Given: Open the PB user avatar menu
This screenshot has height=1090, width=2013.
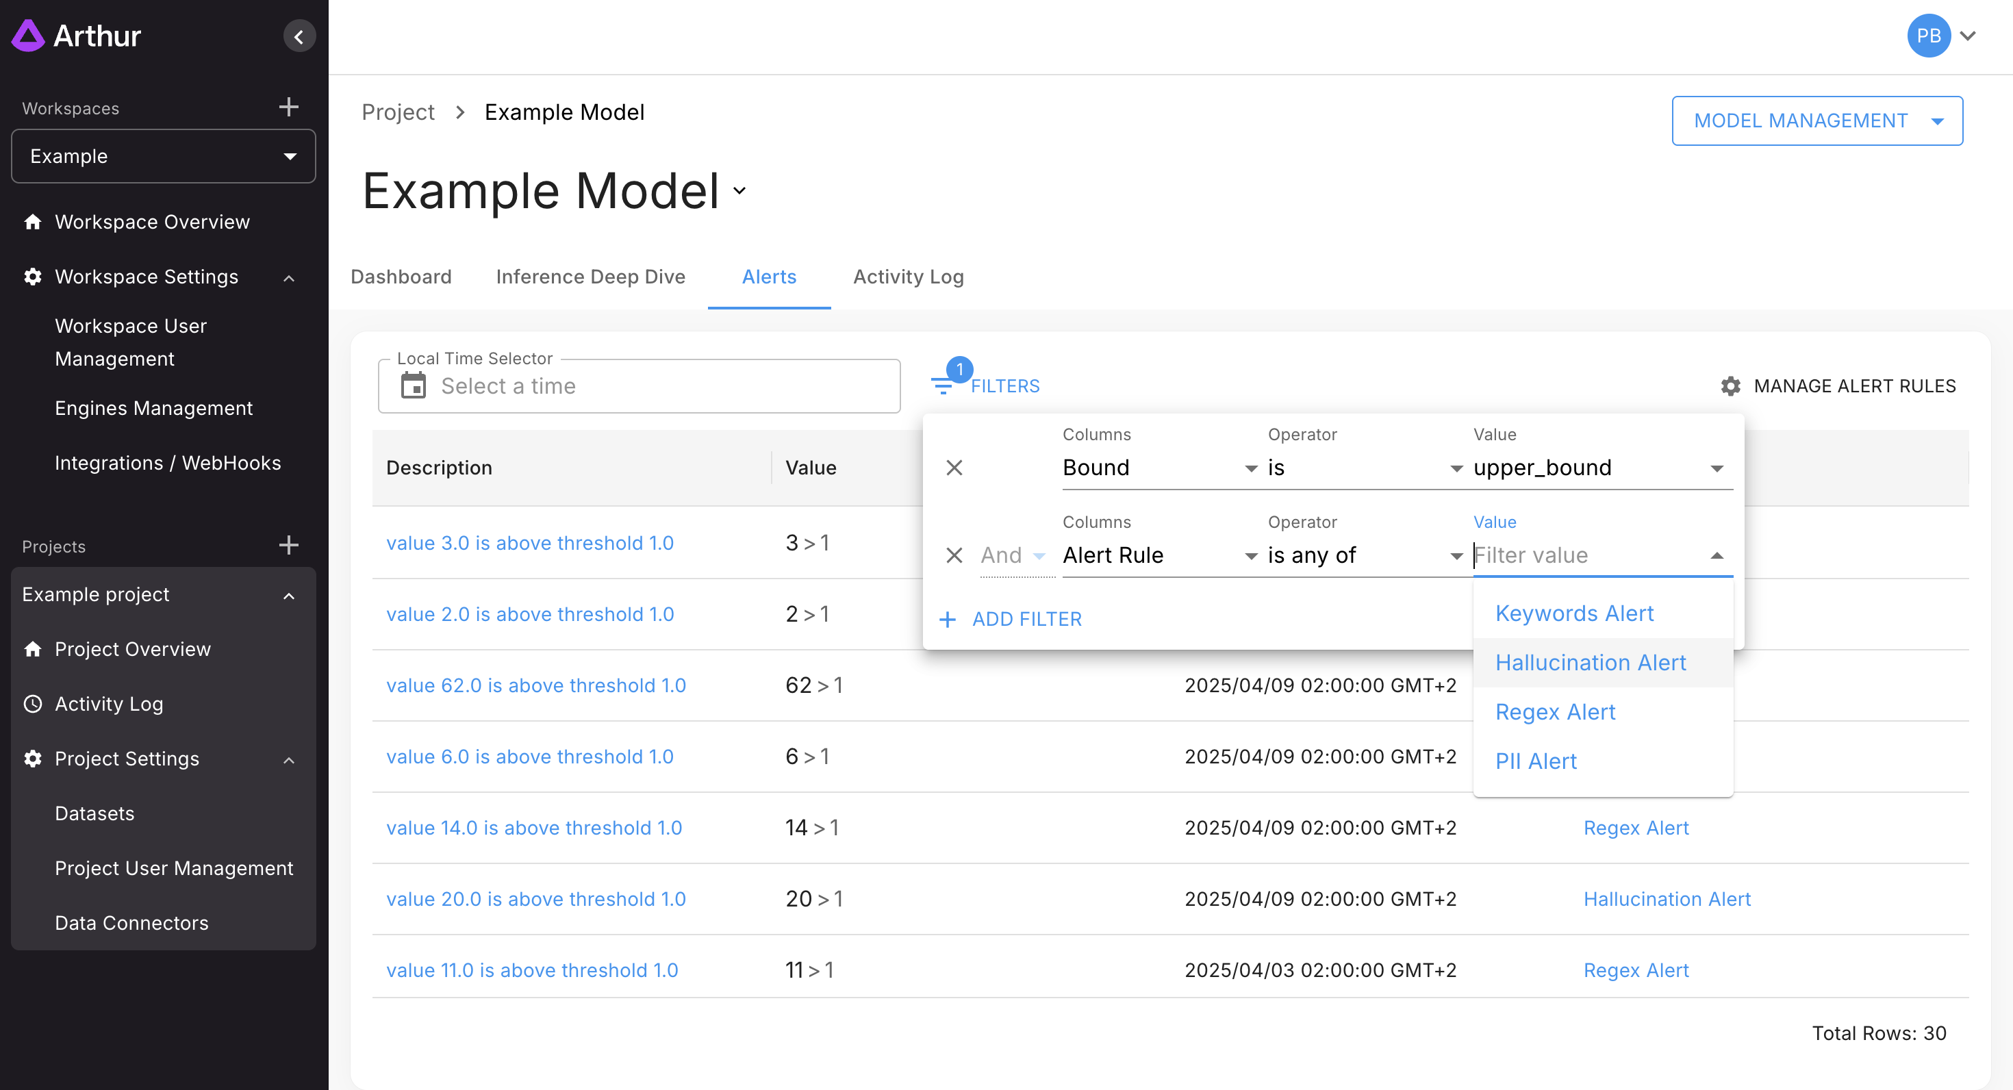Looking at the screenshot, I should click(1928, 36).
